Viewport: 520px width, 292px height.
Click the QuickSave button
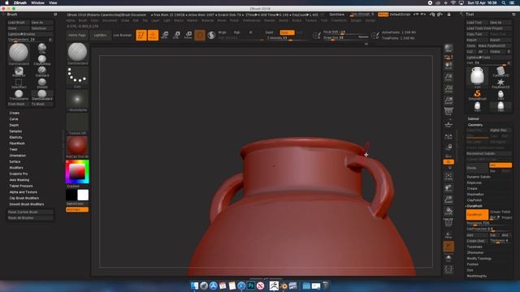point(336,15)
